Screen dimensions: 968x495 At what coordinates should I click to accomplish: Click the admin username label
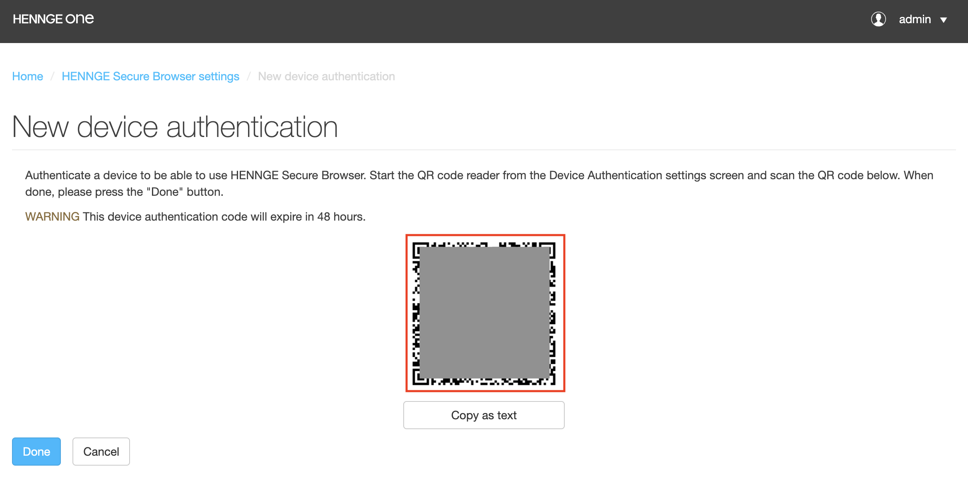pos(915,19)
